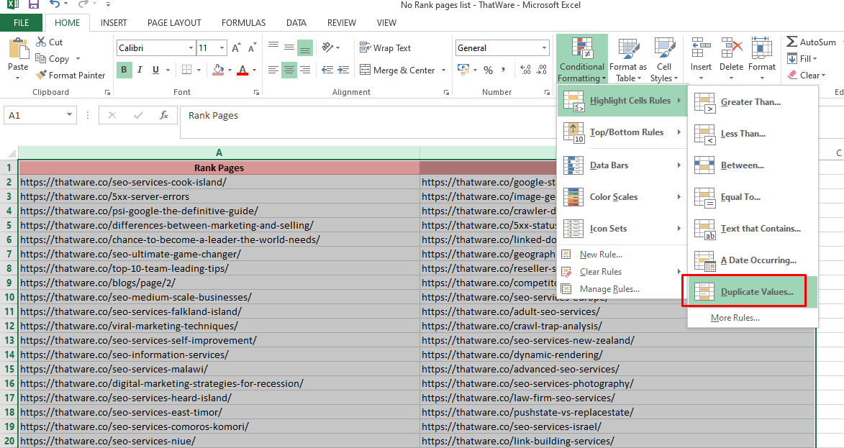Click Decrease Font Size icon
The image size is (844, 448).
point(252,48)
